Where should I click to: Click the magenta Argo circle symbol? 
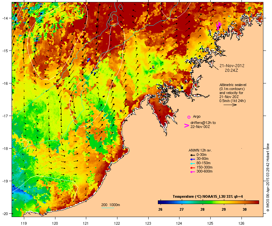pos(189,117)
